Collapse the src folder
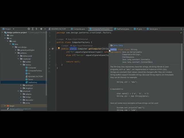184x138 pixels. pos(5,38)
